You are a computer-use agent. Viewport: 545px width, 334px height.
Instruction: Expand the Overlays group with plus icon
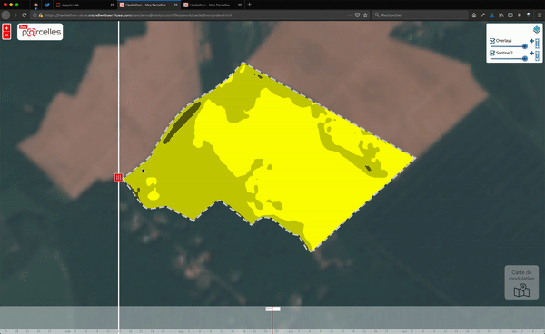(x=531, y=41)
